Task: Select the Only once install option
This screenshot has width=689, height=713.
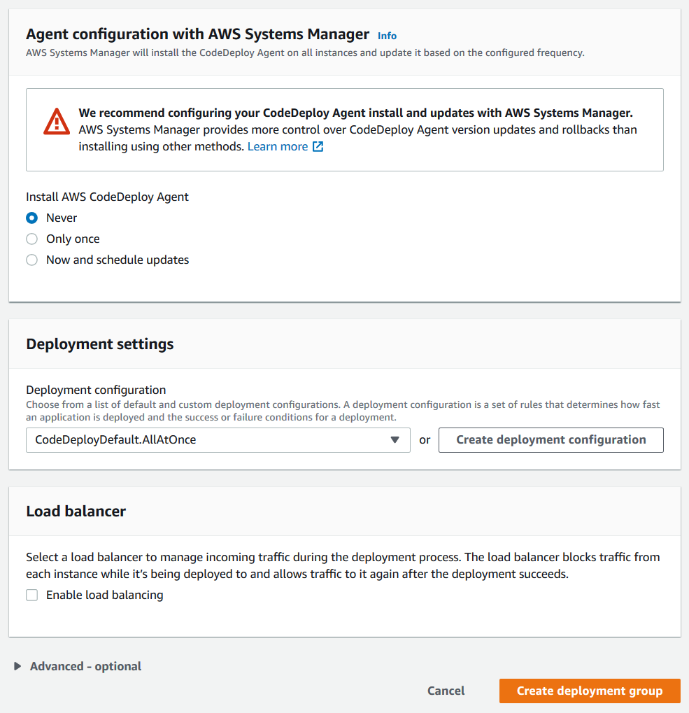Action: [31, 239]
